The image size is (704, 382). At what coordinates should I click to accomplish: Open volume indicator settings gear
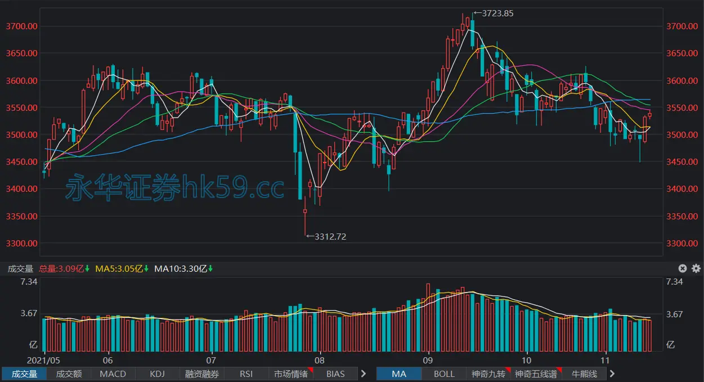696,269
